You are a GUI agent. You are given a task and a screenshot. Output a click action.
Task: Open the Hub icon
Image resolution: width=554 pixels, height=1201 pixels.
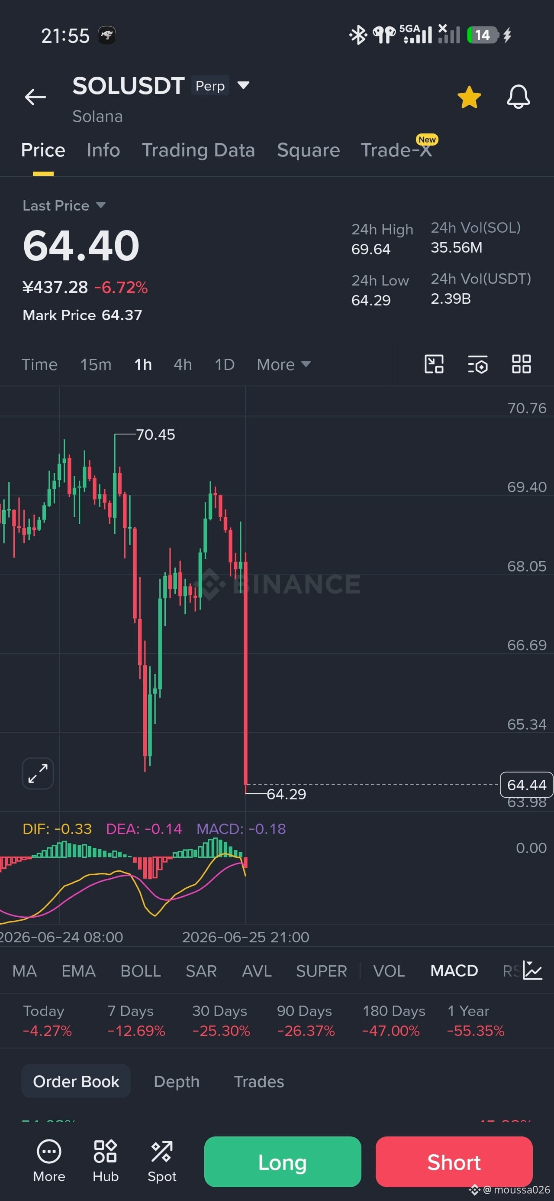pyautogui.click(x=105, y=1162)
